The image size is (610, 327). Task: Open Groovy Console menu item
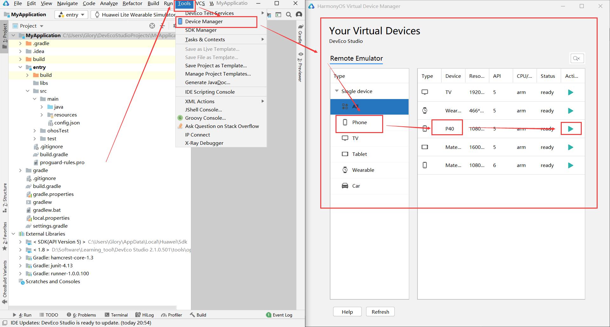point(221,118)
